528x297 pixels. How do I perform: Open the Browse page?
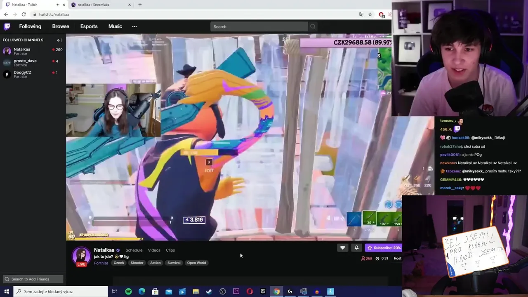(61, 26)
